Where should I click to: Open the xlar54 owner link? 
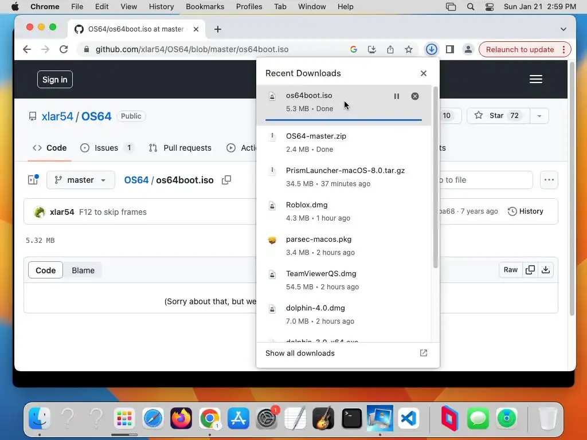57,116
